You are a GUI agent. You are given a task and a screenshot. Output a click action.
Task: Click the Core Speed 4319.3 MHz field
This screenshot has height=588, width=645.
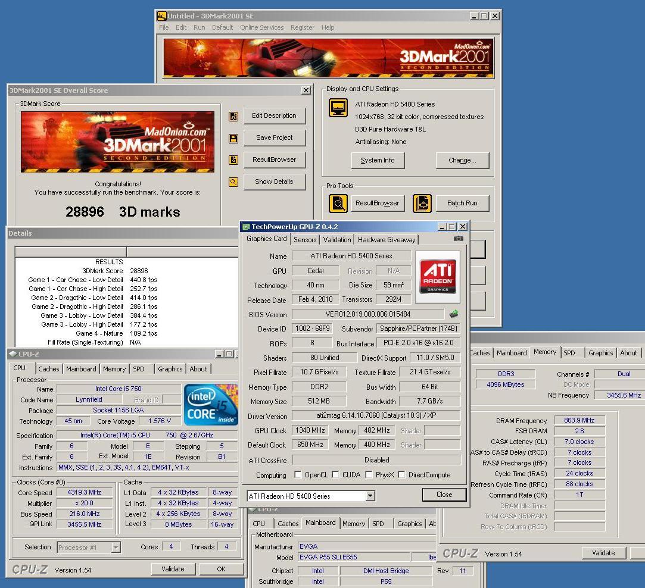(85, 493)
